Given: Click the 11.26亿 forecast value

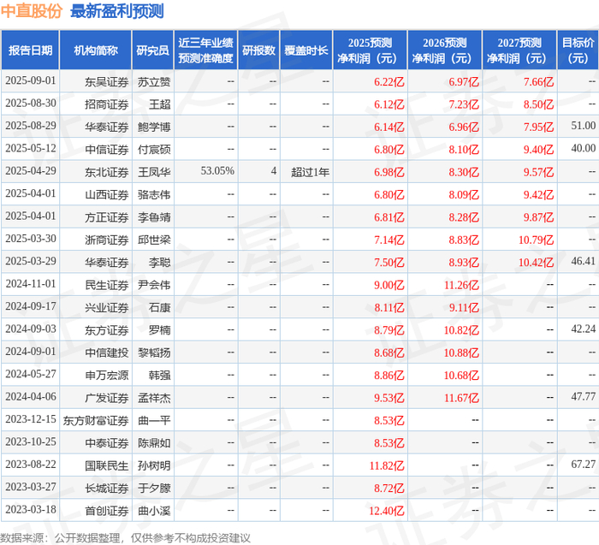Looking at the screenshot, I should [461, 285].
